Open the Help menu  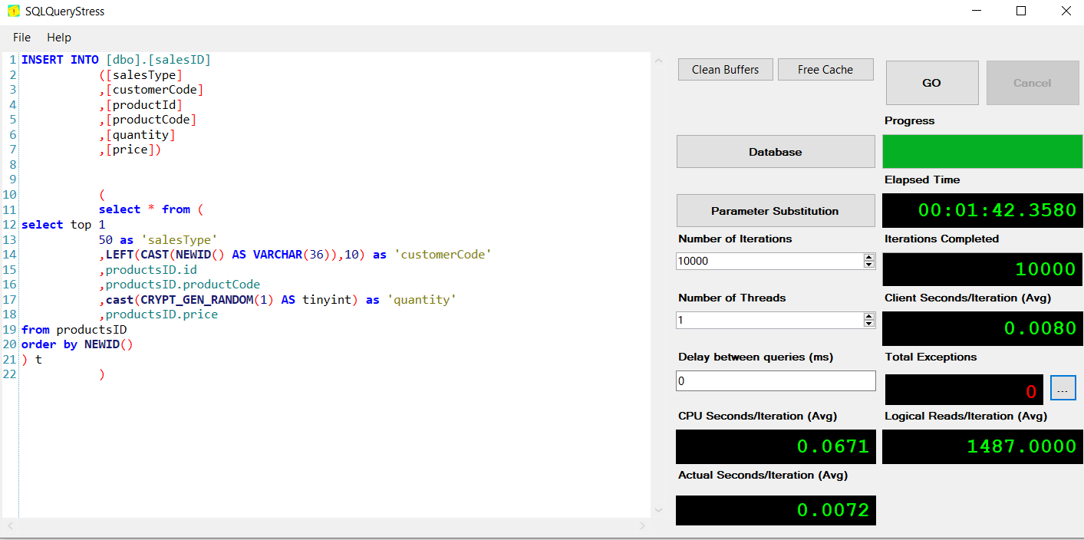59,37
